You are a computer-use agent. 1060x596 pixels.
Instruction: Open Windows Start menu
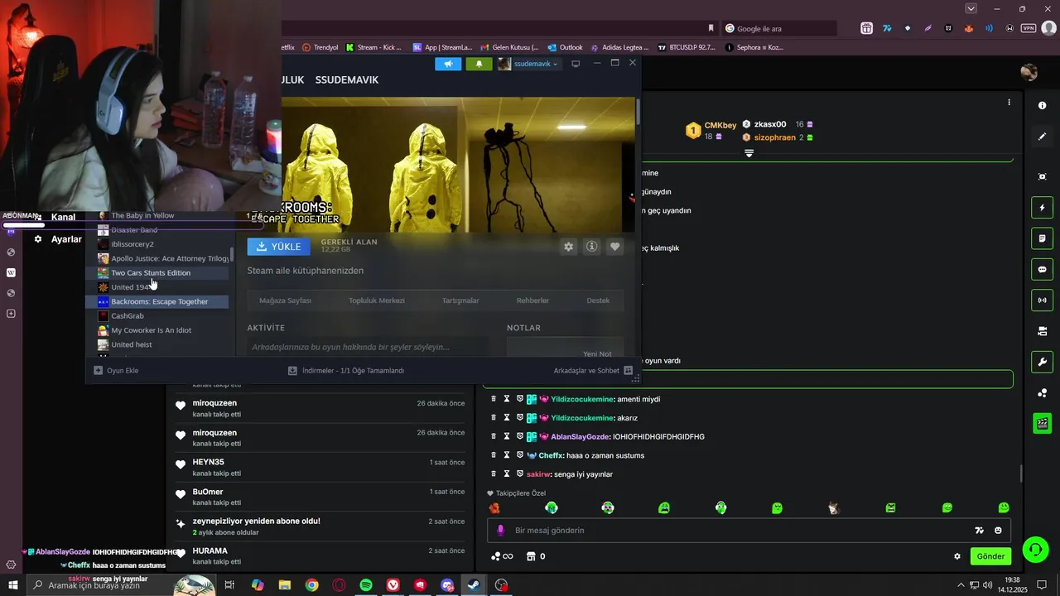(x=12, y=585)
